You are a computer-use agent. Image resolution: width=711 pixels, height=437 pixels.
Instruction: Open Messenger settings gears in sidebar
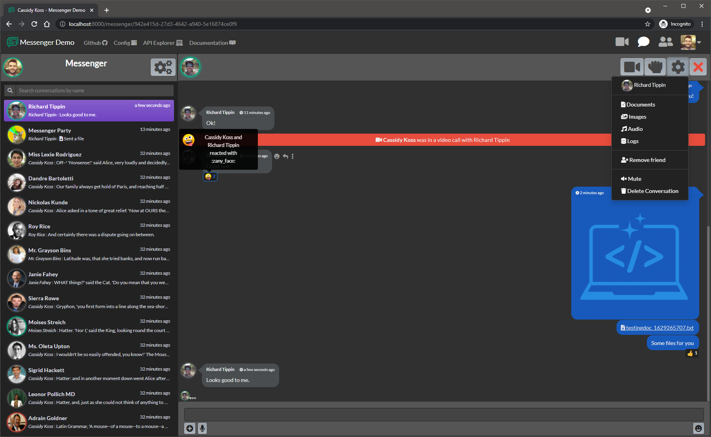163,67
